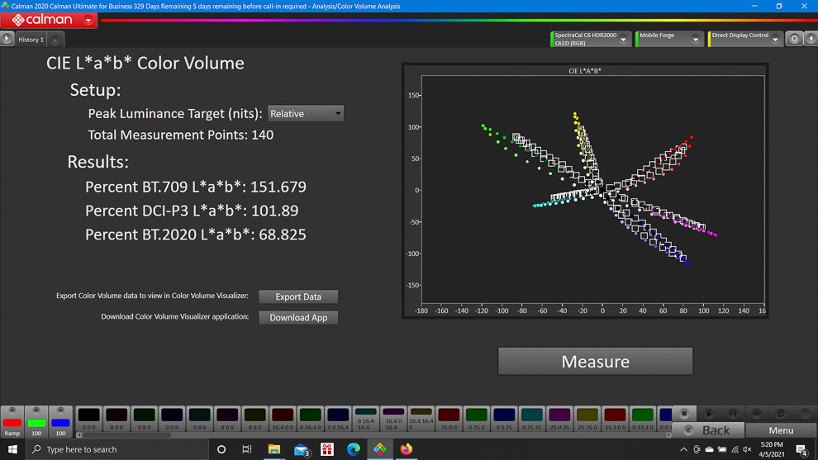Click patch strip scroll-left arrow

(x=79, y=435)
